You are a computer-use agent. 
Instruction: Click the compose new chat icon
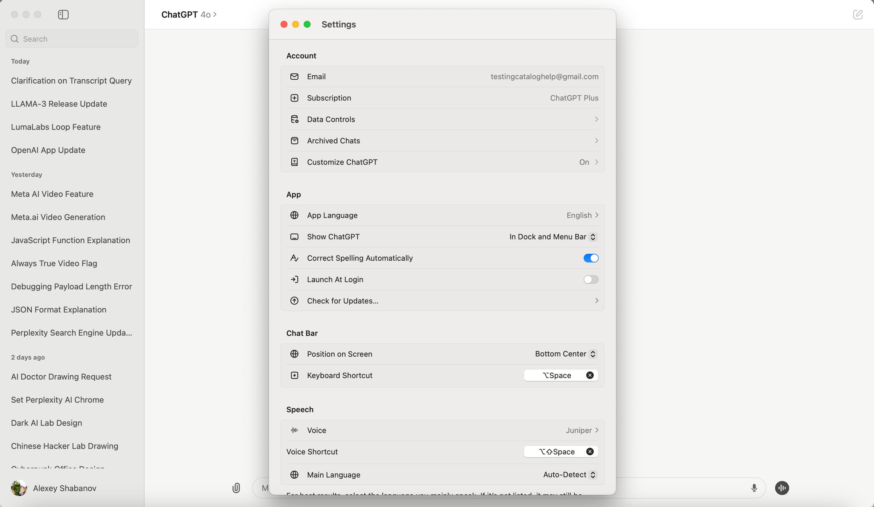(x=858, y=15)
